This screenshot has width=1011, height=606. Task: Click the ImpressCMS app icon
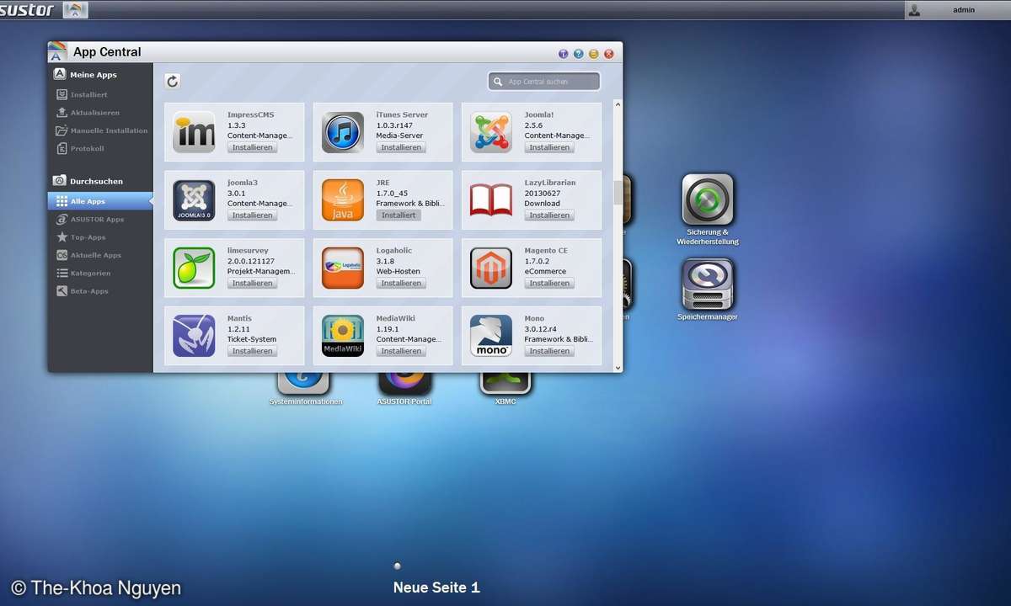[194, 132]
